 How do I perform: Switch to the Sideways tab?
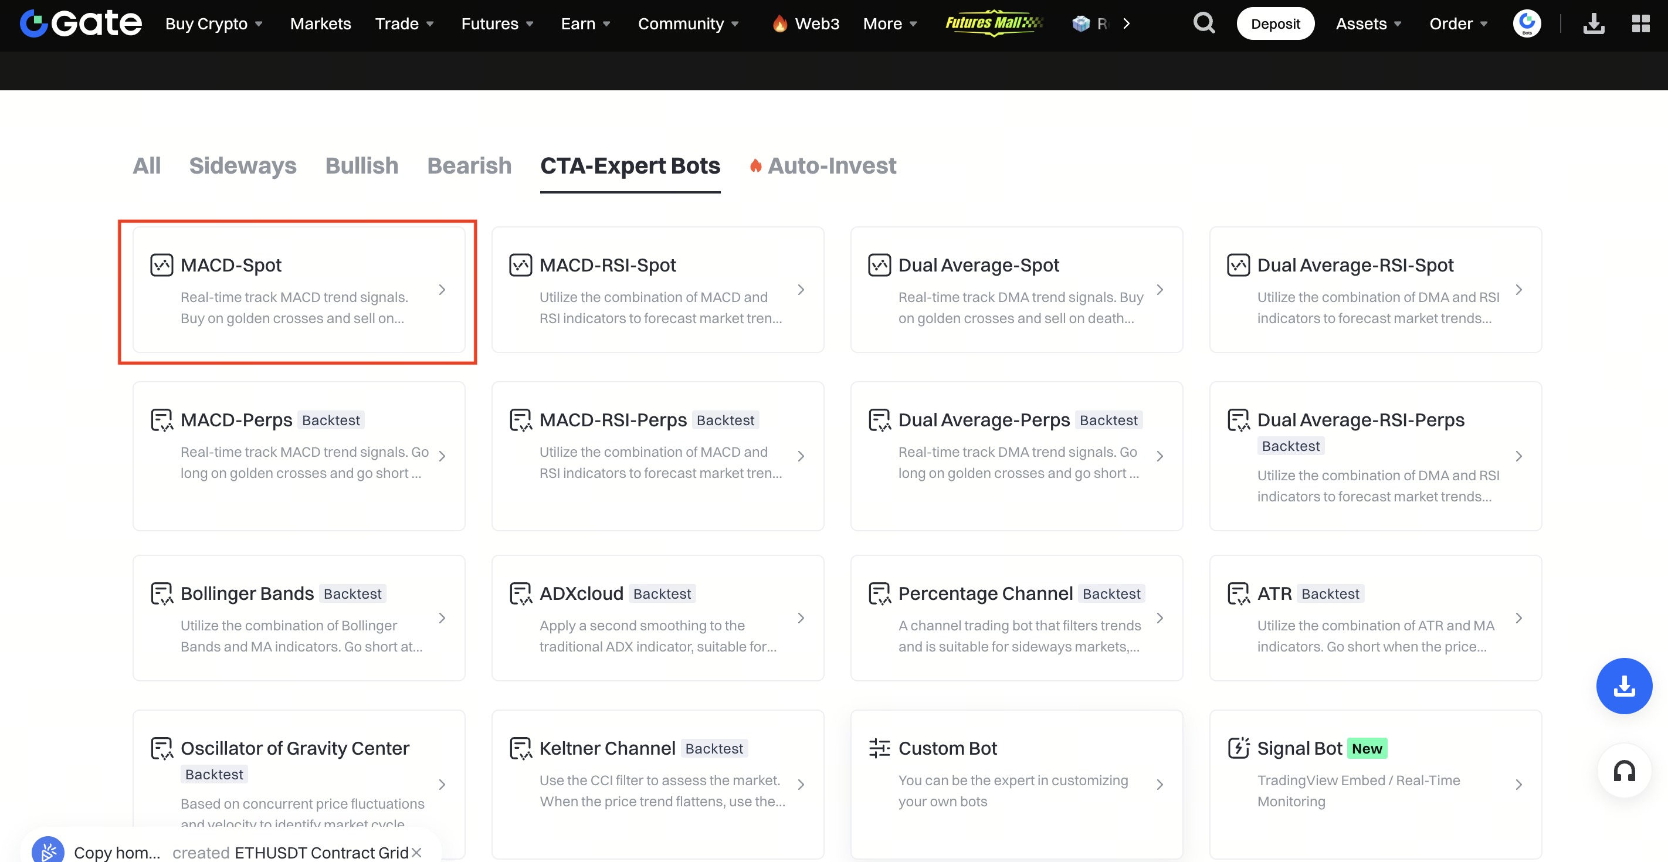point(242,166)
